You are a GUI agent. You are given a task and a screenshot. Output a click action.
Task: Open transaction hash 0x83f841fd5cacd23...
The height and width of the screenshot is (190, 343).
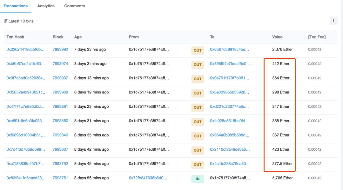tap(26, 178)
